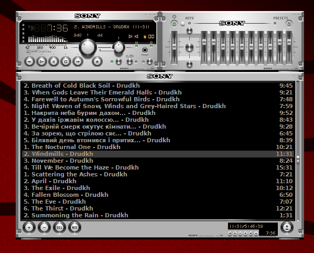314x253 pixels.
Task: Select the highlighted track "Windmills - Drudkh"
Action: tap(158, 154)
